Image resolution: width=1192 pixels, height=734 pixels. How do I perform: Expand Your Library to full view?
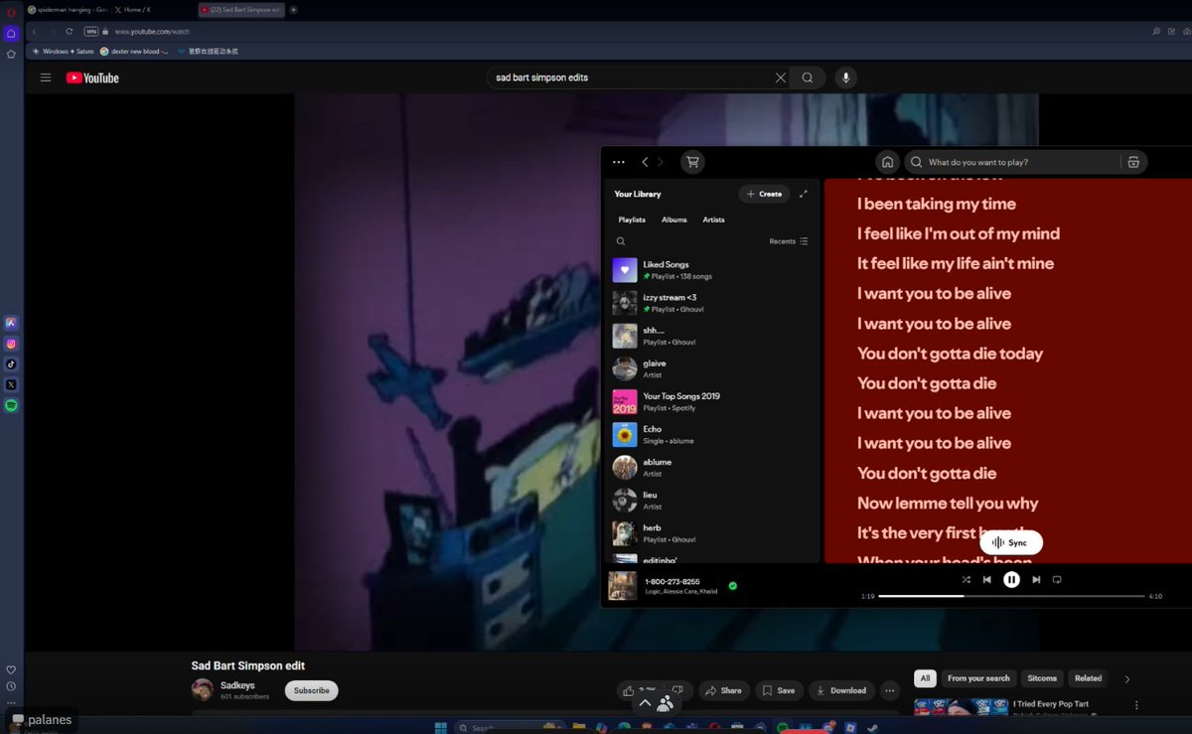click(804, 194)
